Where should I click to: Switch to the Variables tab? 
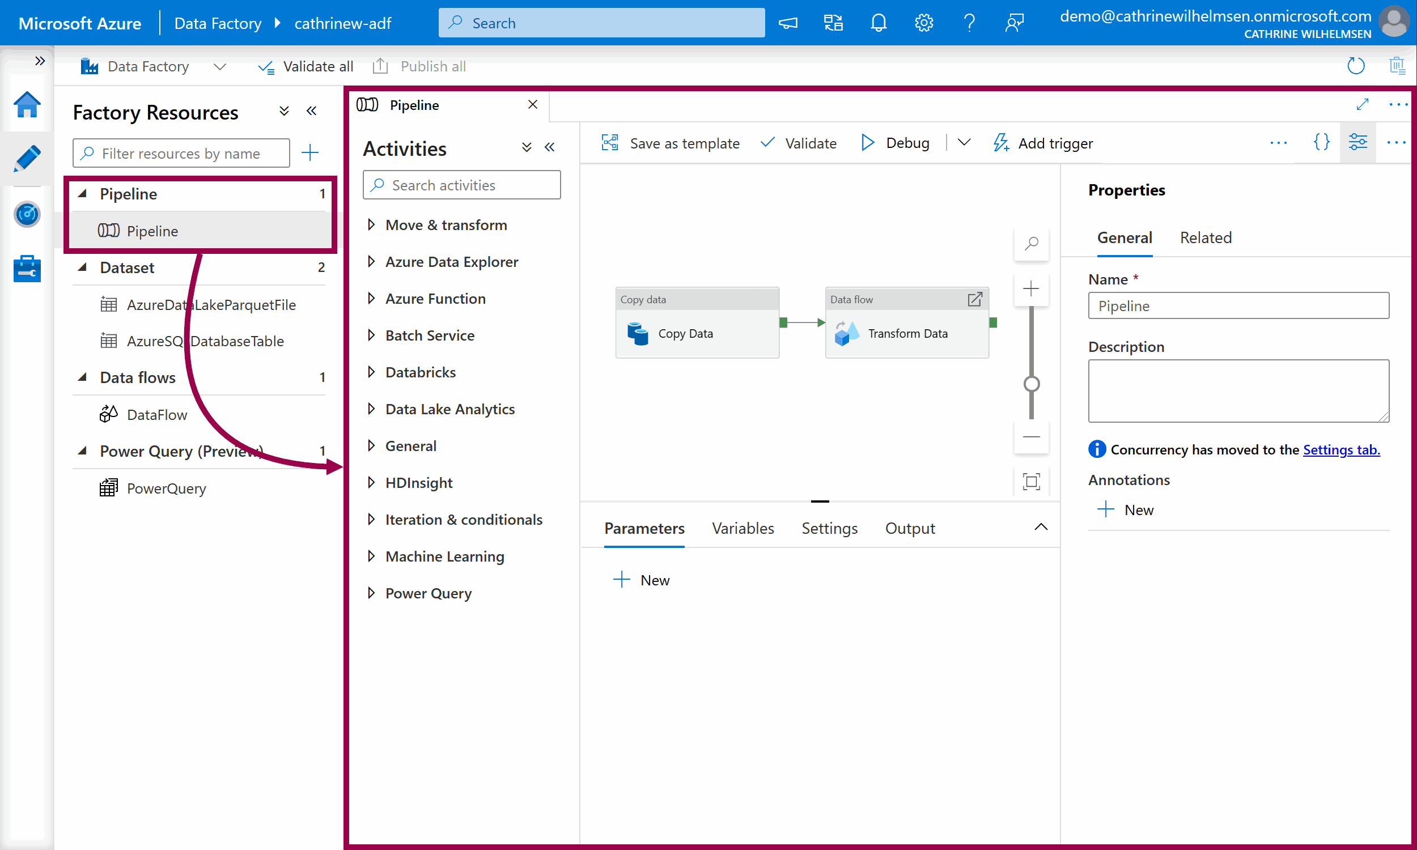(x=743, y=528)
